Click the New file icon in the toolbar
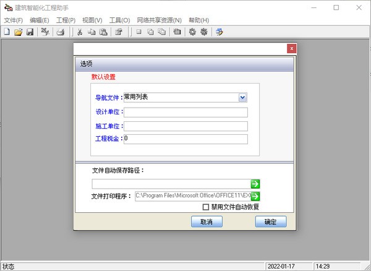The height and width of the screenshot is (271, 371). [x=7, y=32]
